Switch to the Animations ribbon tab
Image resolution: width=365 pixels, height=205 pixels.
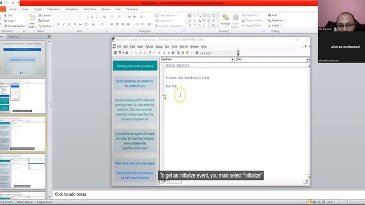click(x=71, y=9)
